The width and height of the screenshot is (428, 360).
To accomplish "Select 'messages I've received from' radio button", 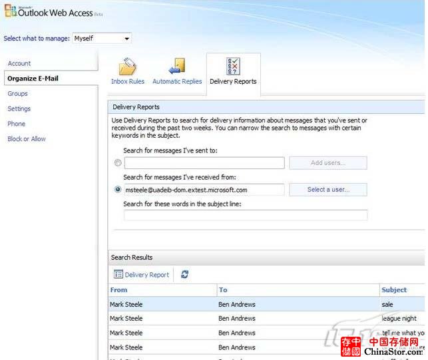I will click(x=118, y=189).
